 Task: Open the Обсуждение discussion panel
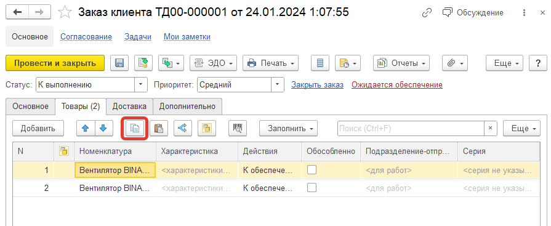tap(473, 13)
